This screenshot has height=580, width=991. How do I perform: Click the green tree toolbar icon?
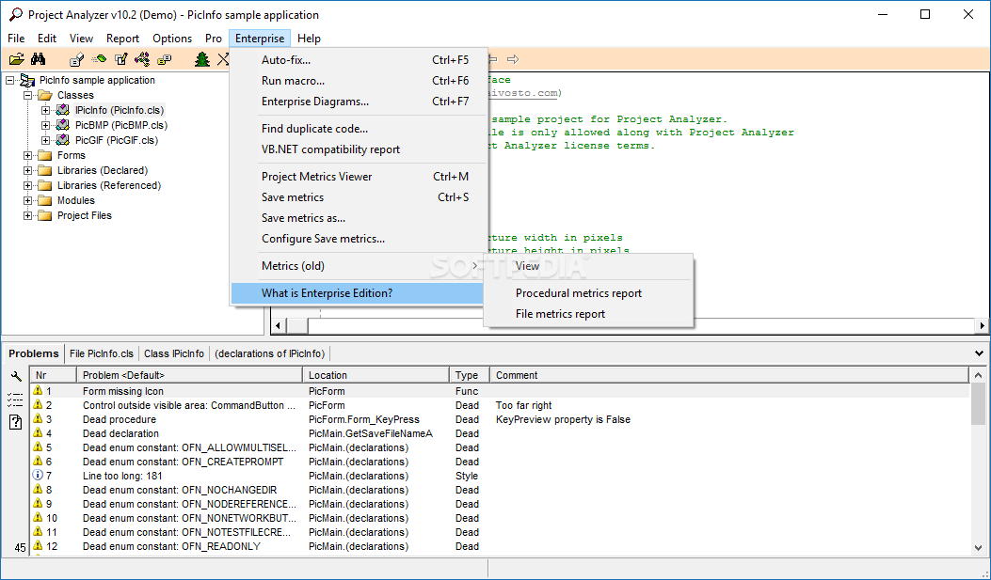tap(202, 59)
